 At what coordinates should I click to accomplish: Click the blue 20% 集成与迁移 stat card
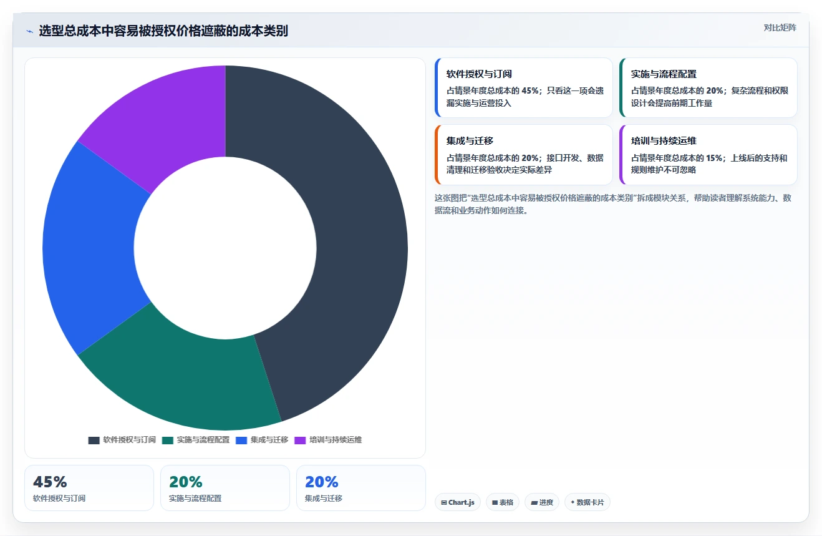(361, 488)
